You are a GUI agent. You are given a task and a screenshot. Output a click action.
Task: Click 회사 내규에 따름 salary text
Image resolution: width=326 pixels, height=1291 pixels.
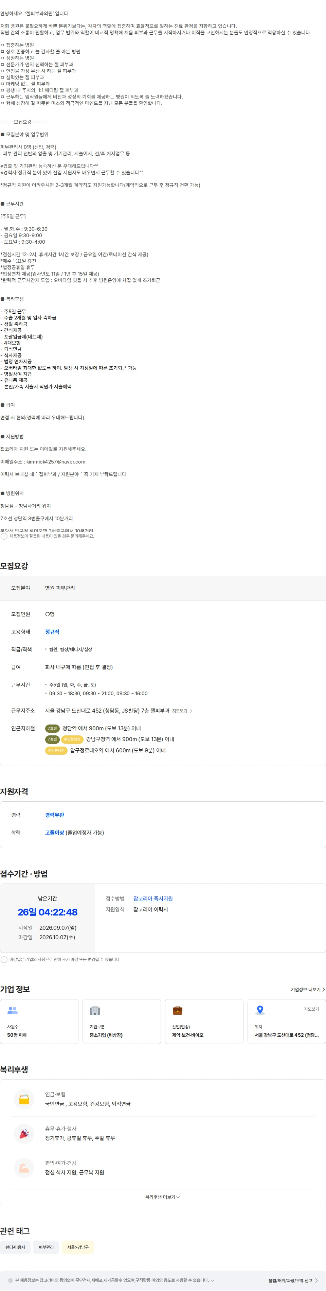79,667
